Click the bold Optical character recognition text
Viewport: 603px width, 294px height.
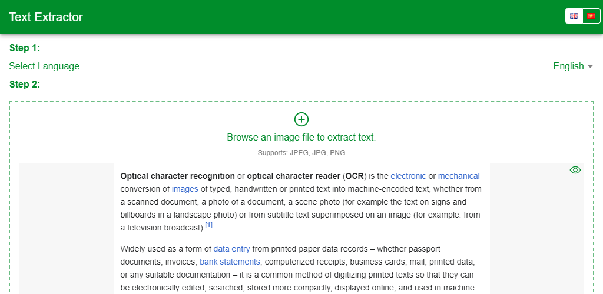[178, 176]
